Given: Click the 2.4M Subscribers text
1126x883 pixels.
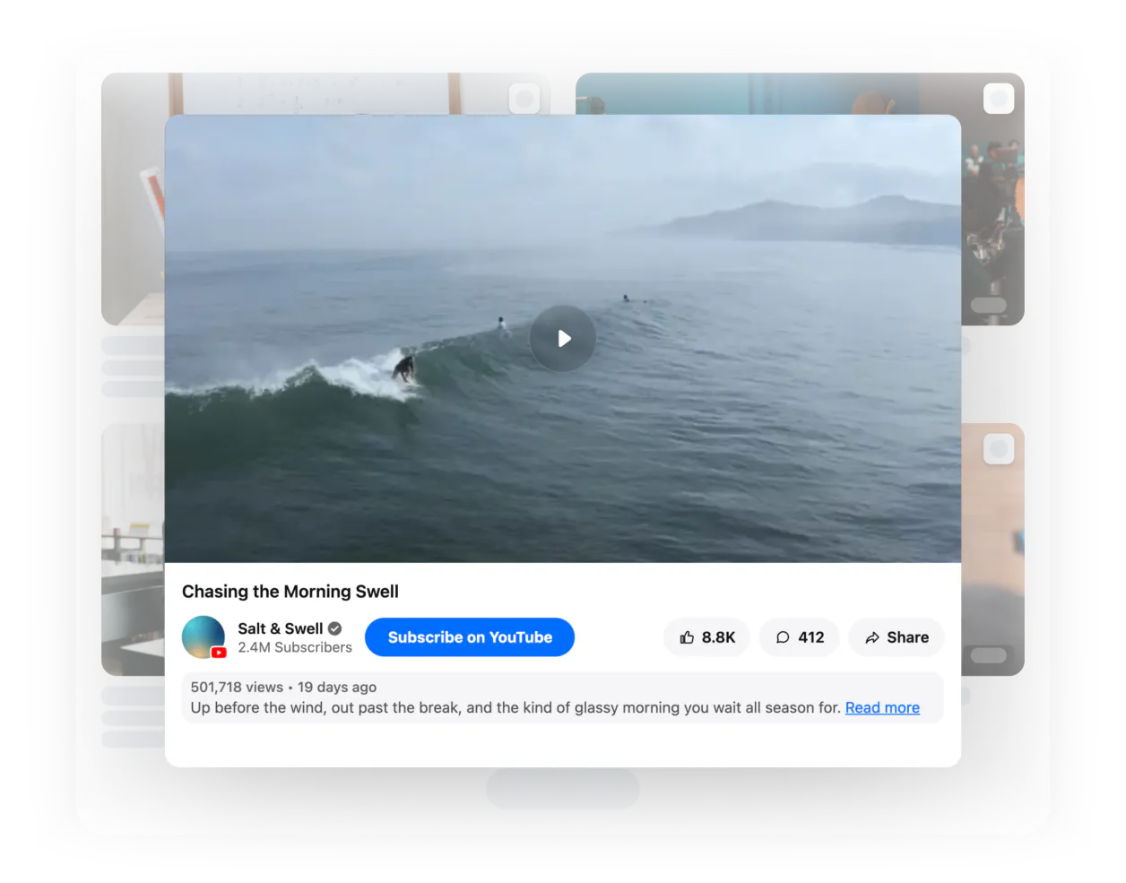Looking at the screenshot, I should pos(295,647).
